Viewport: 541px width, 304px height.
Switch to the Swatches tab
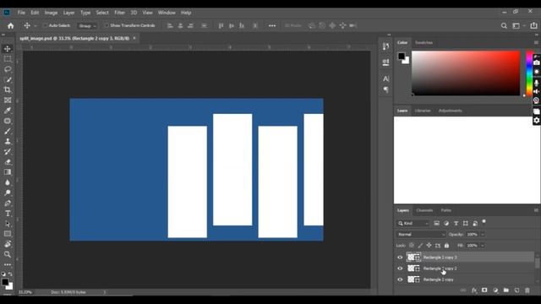[424, 43]
